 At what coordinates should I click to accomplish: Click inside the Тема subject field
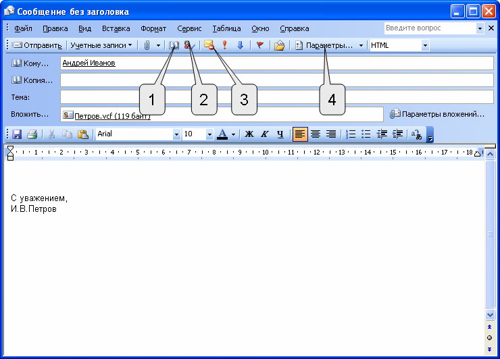pyautogui.click(x=276, y=97)
